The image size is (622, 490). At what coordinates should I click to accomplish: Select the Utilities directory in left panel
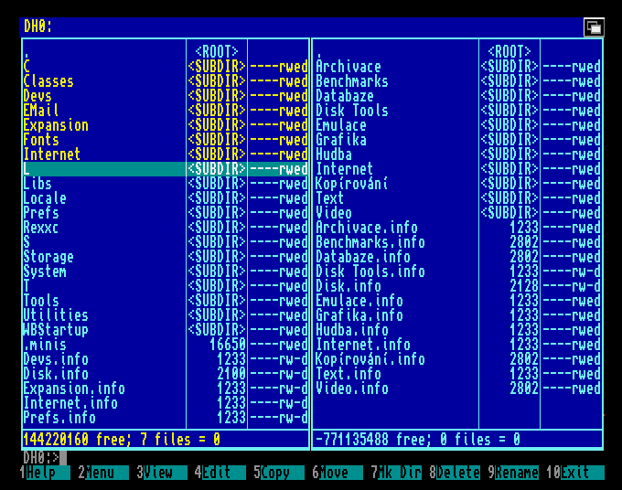pyautogui.click(x=56, y=315)
